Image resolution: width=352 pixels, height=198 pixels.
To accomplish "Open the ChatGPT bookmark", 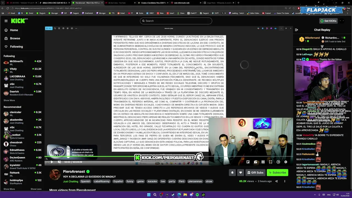I will (x=192, y=13).
